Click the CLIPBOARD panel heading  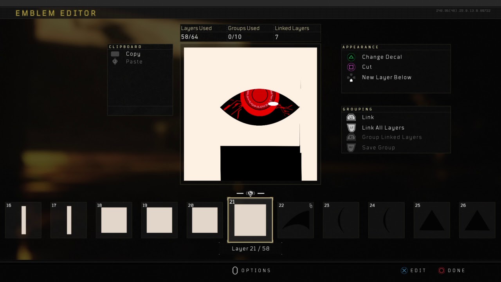coord(125,47)
